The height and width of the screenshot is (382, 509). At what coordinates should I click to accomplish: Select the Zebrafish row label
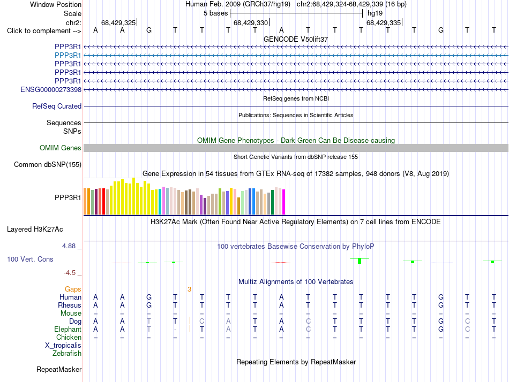[67, 354]
